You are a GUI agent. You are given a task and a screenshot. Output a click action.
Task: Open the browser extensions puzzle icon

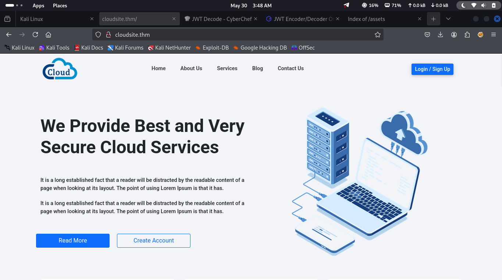click(x=467, y=35)
